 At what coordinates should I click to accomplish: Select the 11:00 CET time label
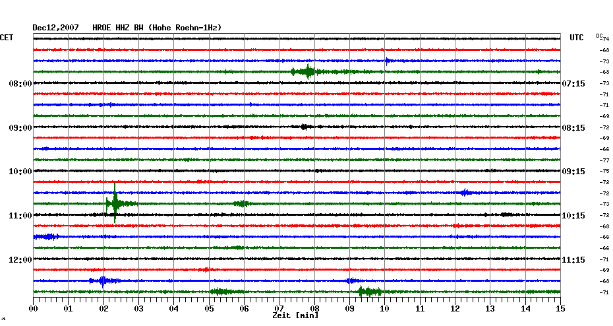tap(20, 216)
